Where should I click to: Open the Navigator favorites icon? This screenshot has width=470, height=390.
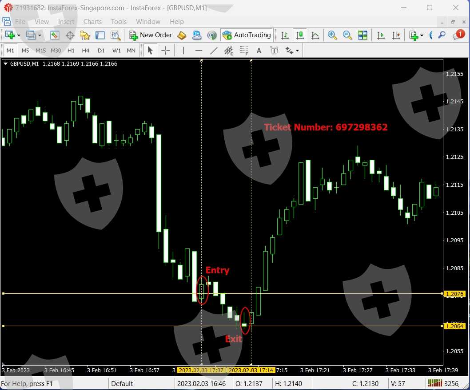(85, 35)
